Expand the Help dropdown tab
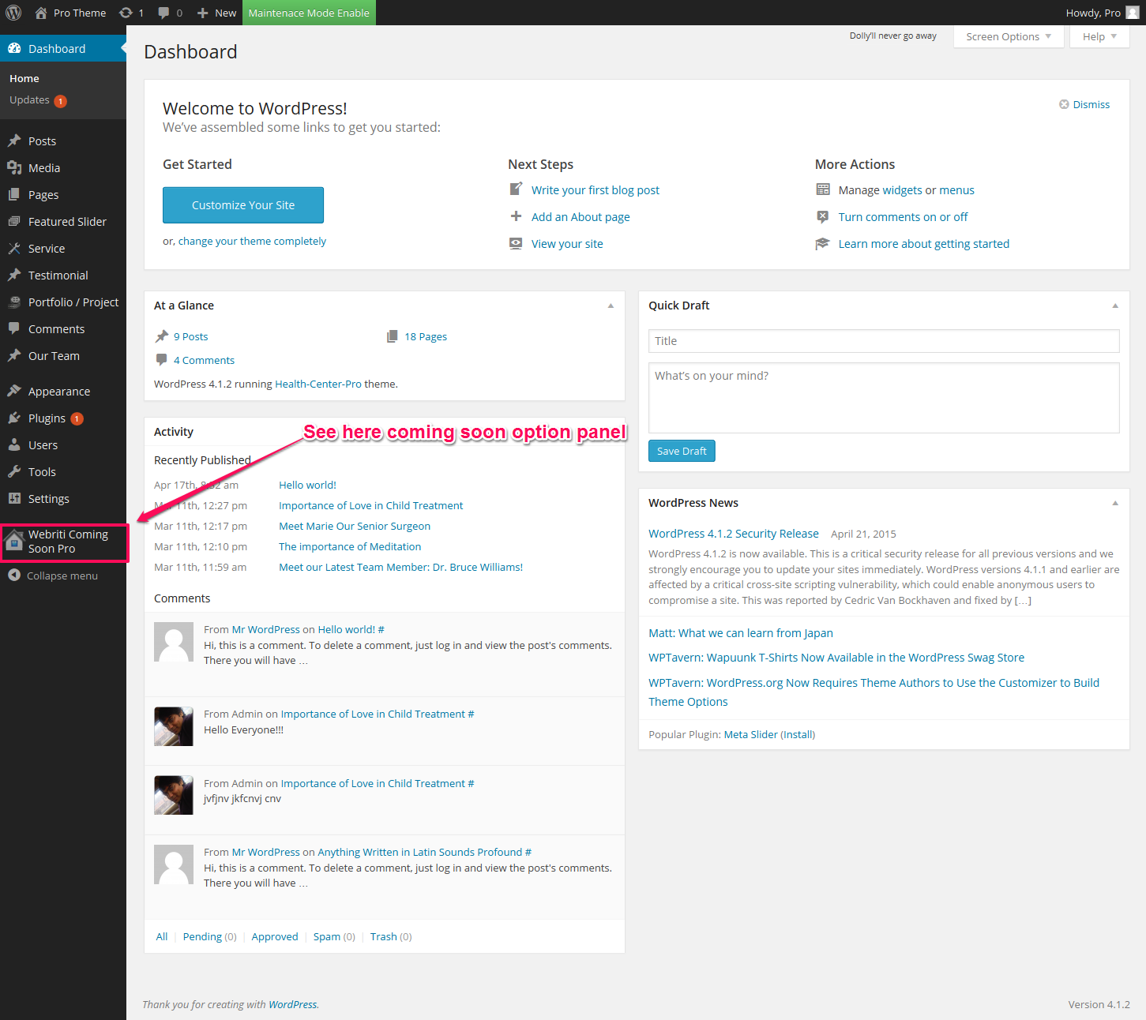Screen dimensions: 1146x1020 coord(1099,36)
